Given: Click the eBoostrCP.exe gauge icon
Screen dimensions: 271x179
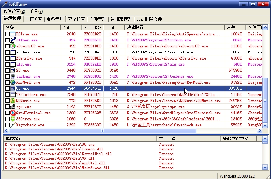Looking at the screenshot, I should 13,46.
